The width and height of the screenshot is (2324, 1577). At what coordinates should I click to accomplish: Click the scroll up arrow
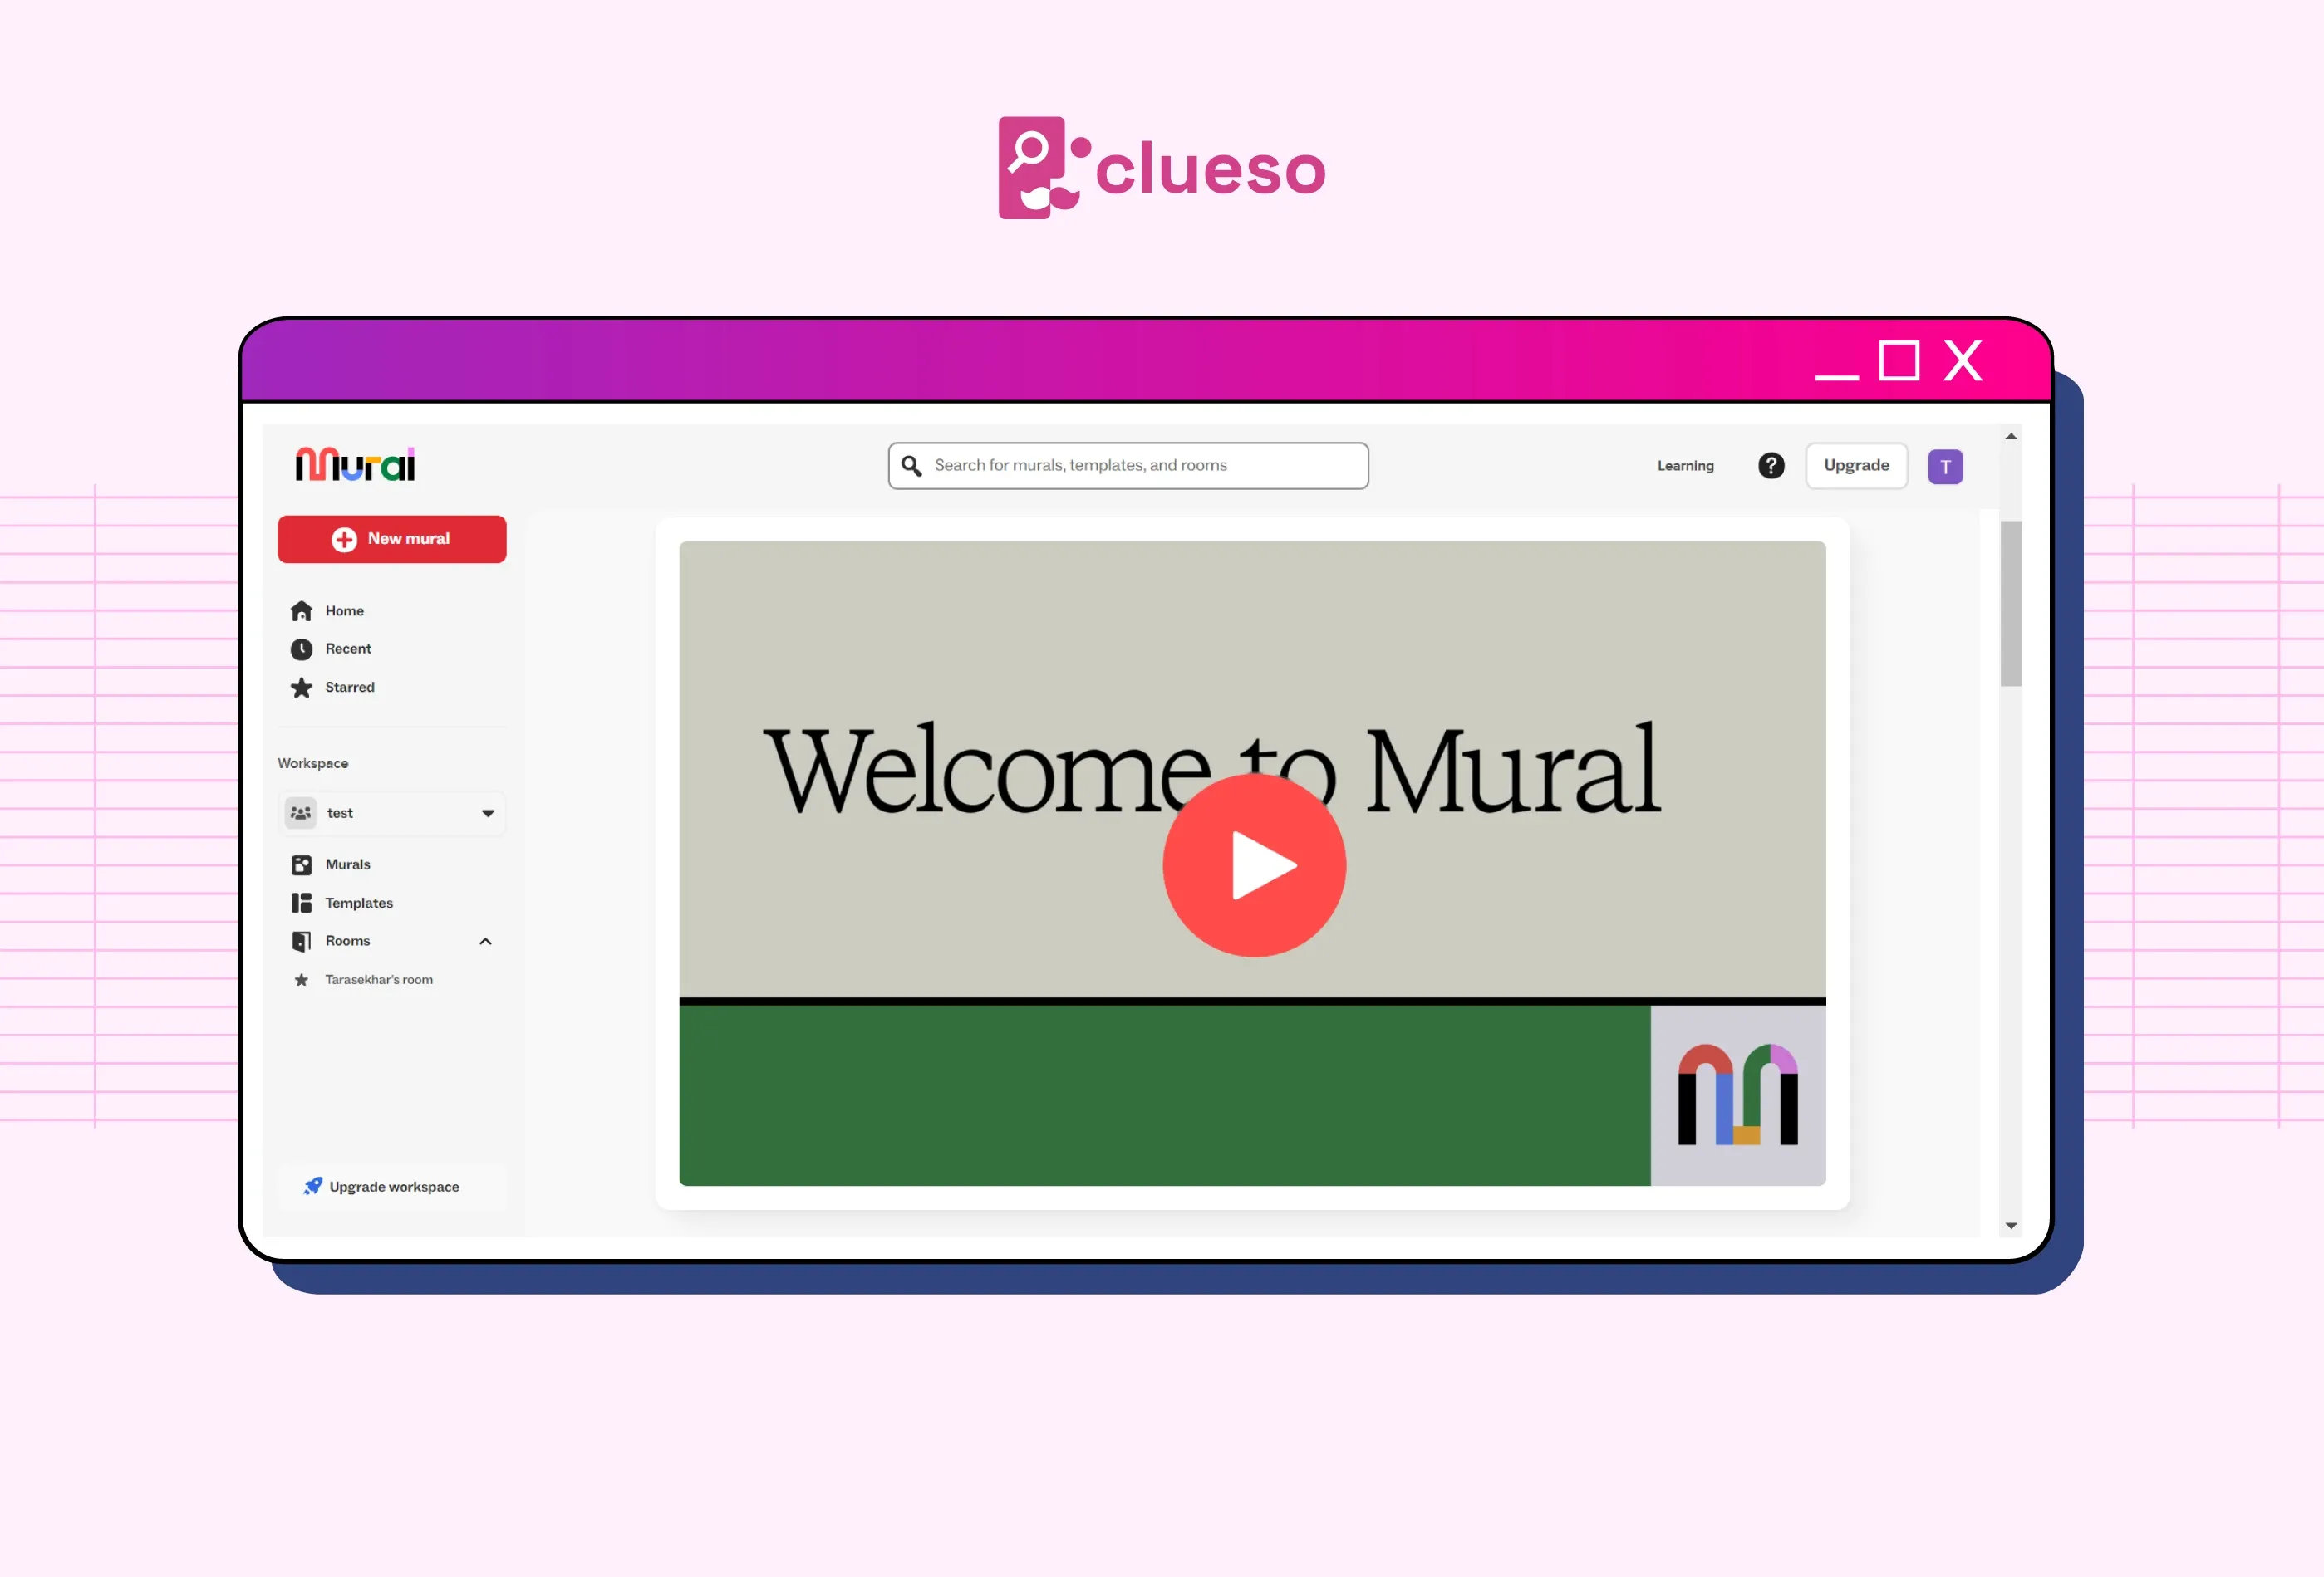tap(2011, 437)
